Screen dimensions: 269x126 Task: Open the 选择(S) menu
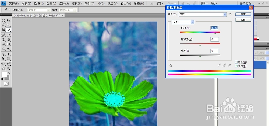click(x=64, y=3)
